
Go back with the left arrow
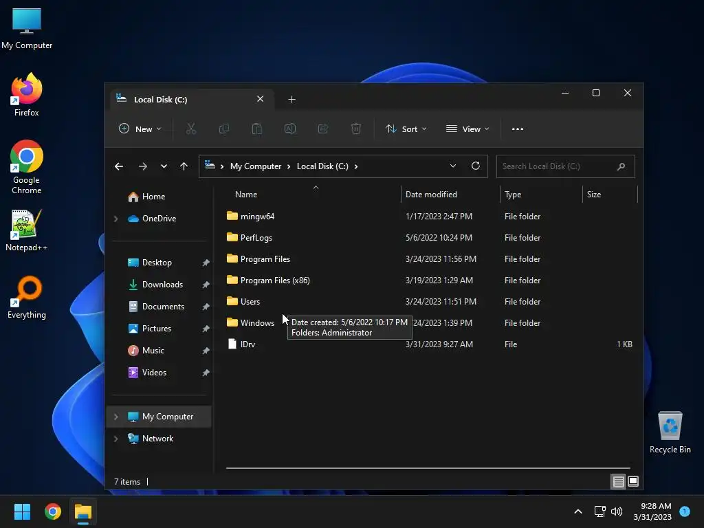(119, 166)
